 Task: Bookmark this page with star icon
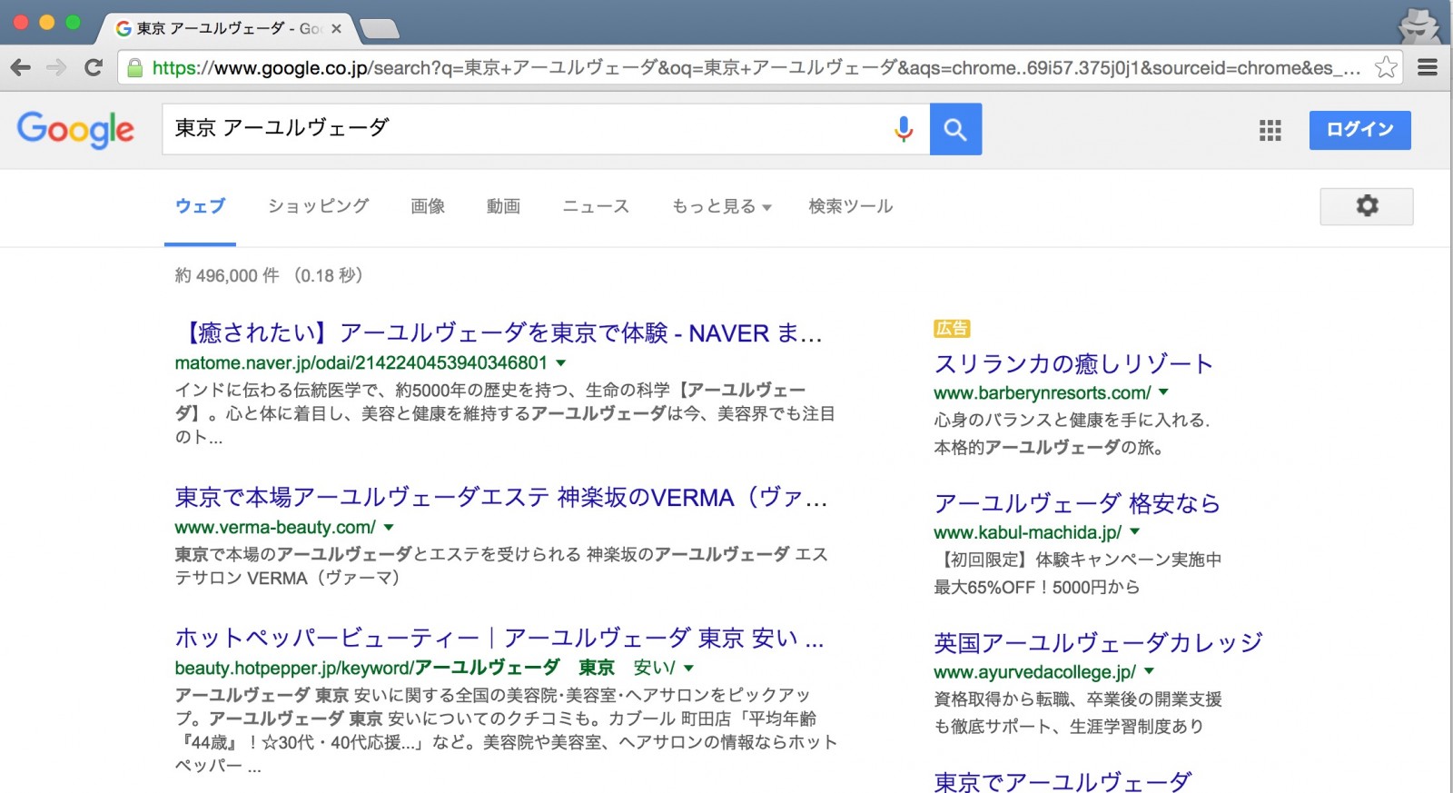click(1386, 67)
